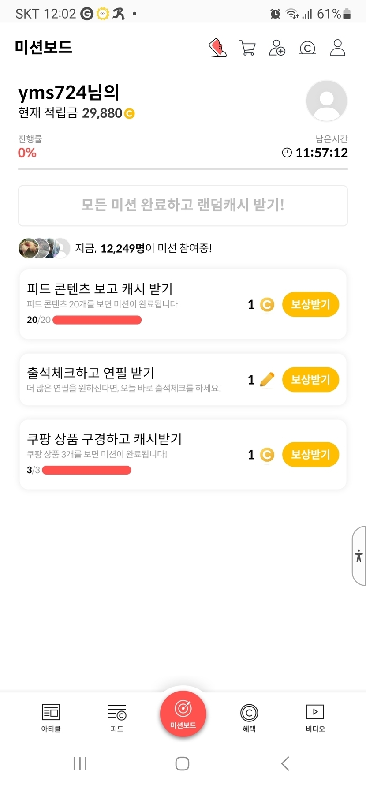This screenshot has height=785, width=366.
Task: Claim pencil reward for attendance check
Action: pos(310,380)
